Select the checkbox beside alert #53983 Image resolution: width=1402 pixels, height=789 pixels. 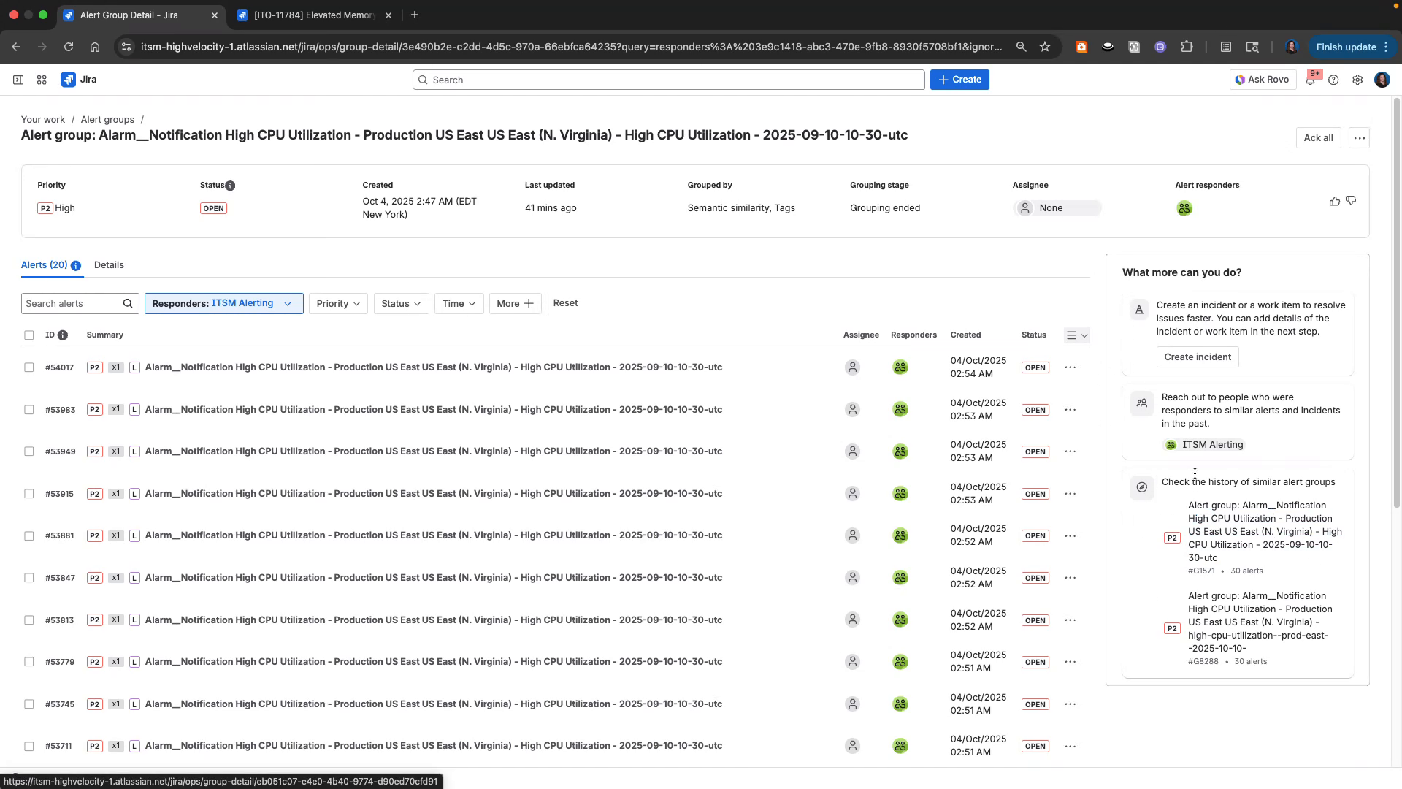[x=29, y=410]
